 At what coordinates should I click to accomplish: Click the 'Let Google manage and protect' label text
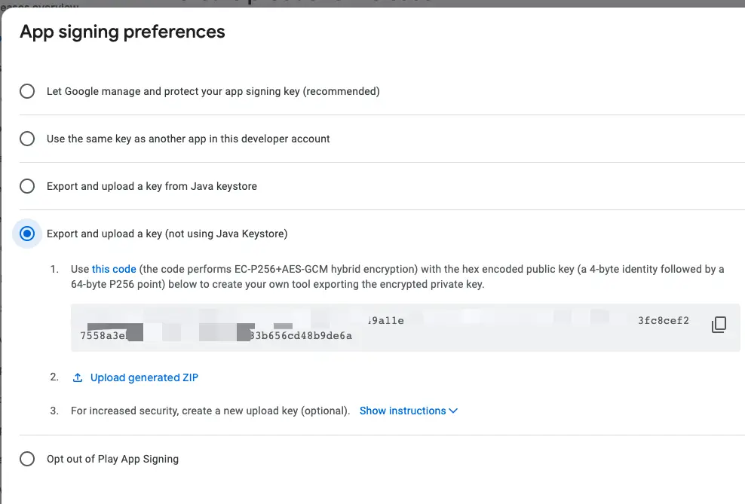(x=213, y=91)
